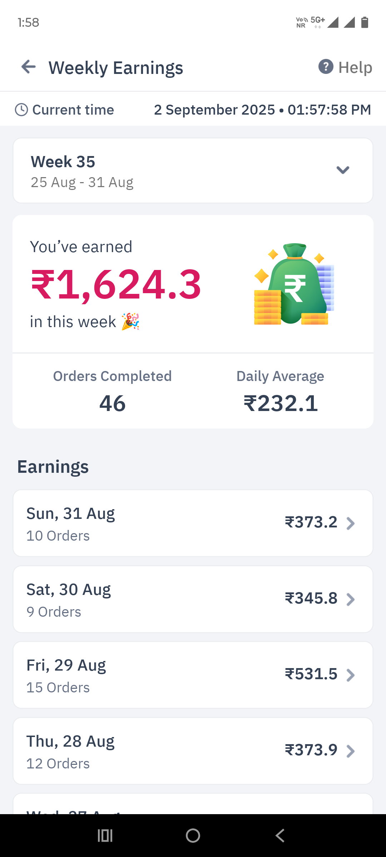Viewport: 386px width, 857px height.
Task: Tap the Weekly Earnings page title
Action: [116, 68]
